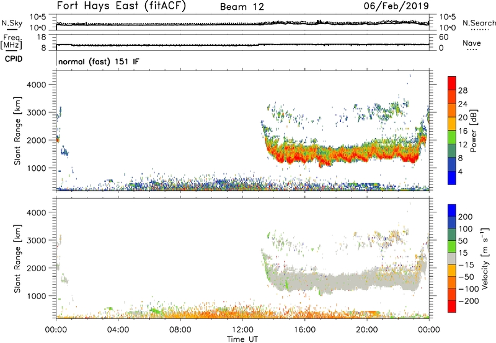Click the power scale value '28'
Screen dimensions: 496x343
click(463, 90)
